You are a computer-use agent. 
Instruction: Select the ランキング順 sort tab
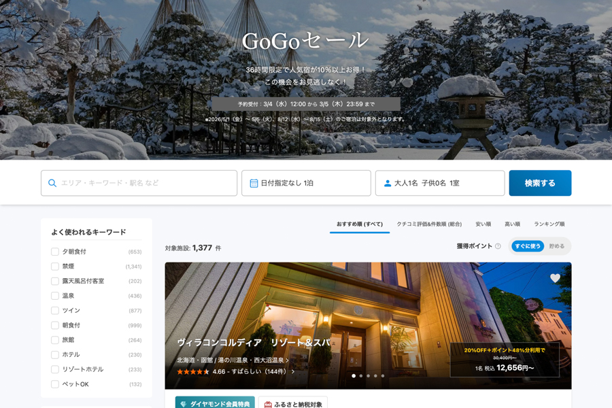[549, 224]
